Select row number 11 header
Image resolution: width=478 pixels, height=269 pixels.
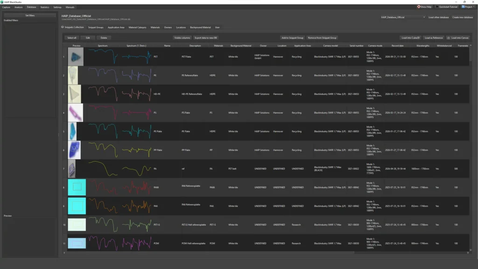click(x=64, y=243)
